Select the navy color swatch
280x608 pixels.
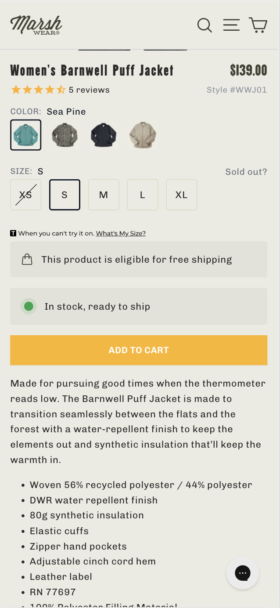[x=104, y=134]
